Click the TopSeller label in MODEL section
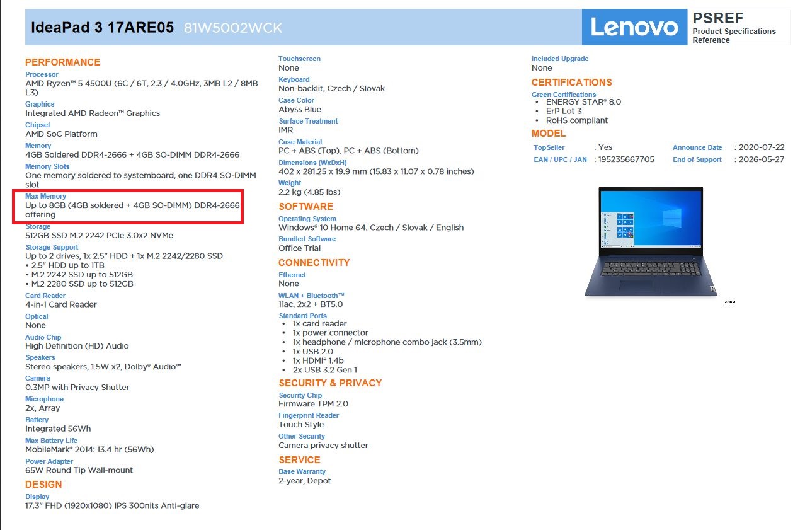The height and width of the screenshot is (530, 805). pyautogui.click(x=549, y=147)
